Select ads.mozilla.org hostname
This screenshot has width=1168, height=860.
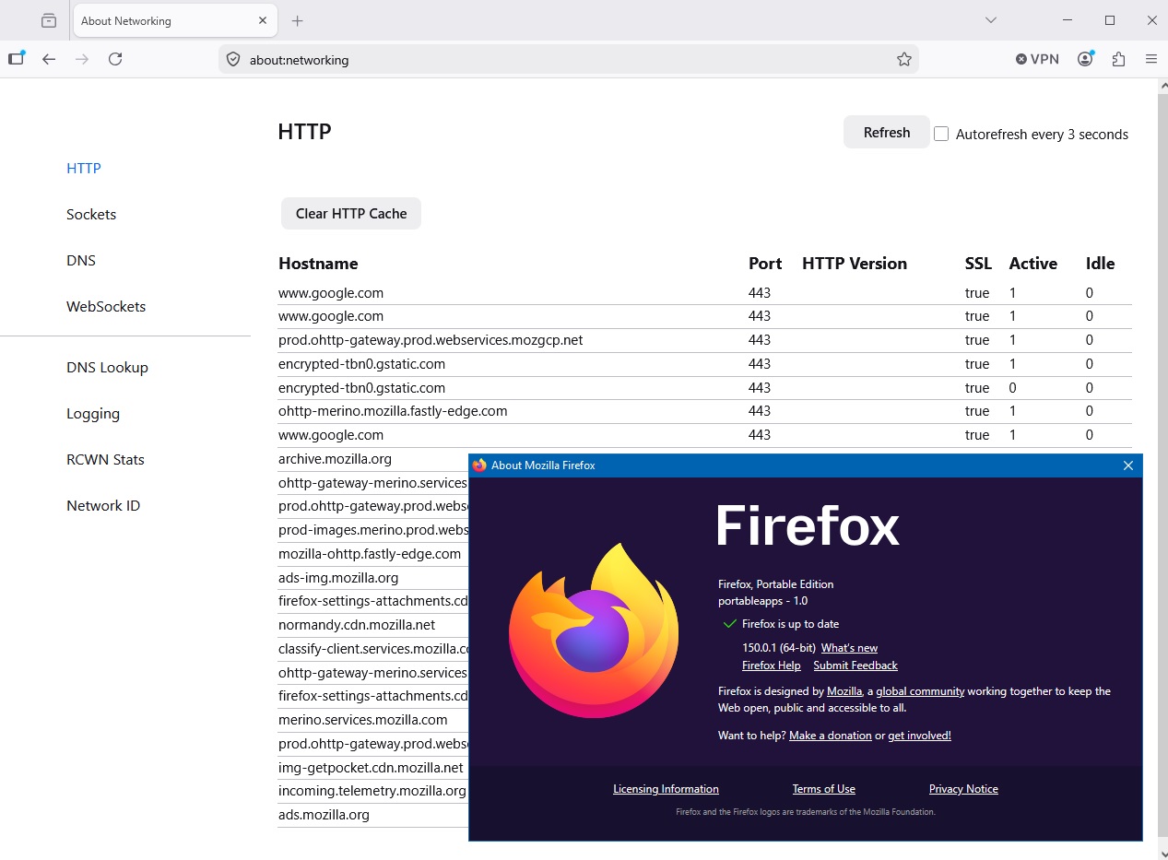[324, 815]
